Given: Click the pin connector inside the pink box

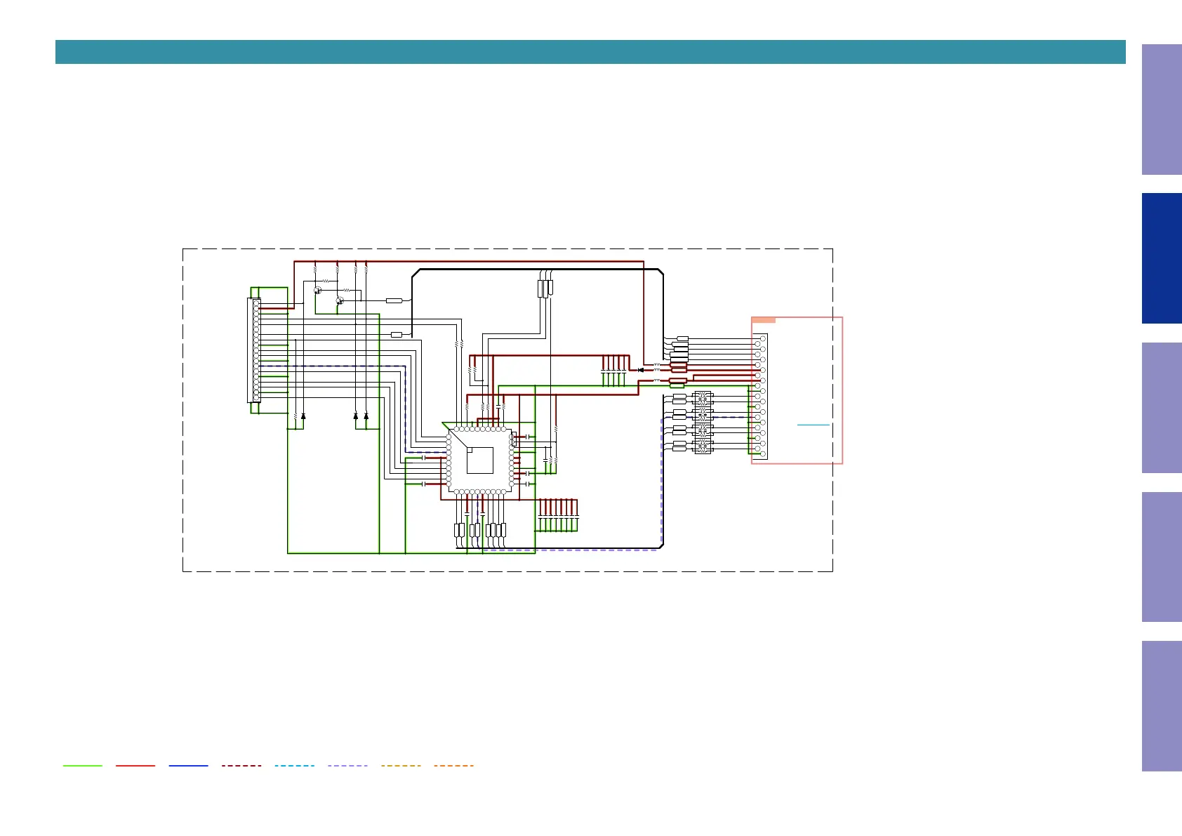Looking at the screenshot, I should [x=761, y=397].
